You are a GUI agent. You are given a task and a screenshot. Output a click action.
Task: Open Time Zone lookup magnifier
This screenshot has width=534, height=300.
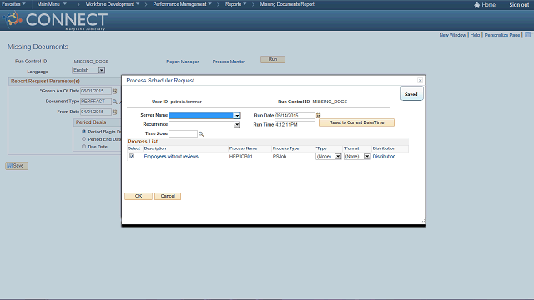201,134
